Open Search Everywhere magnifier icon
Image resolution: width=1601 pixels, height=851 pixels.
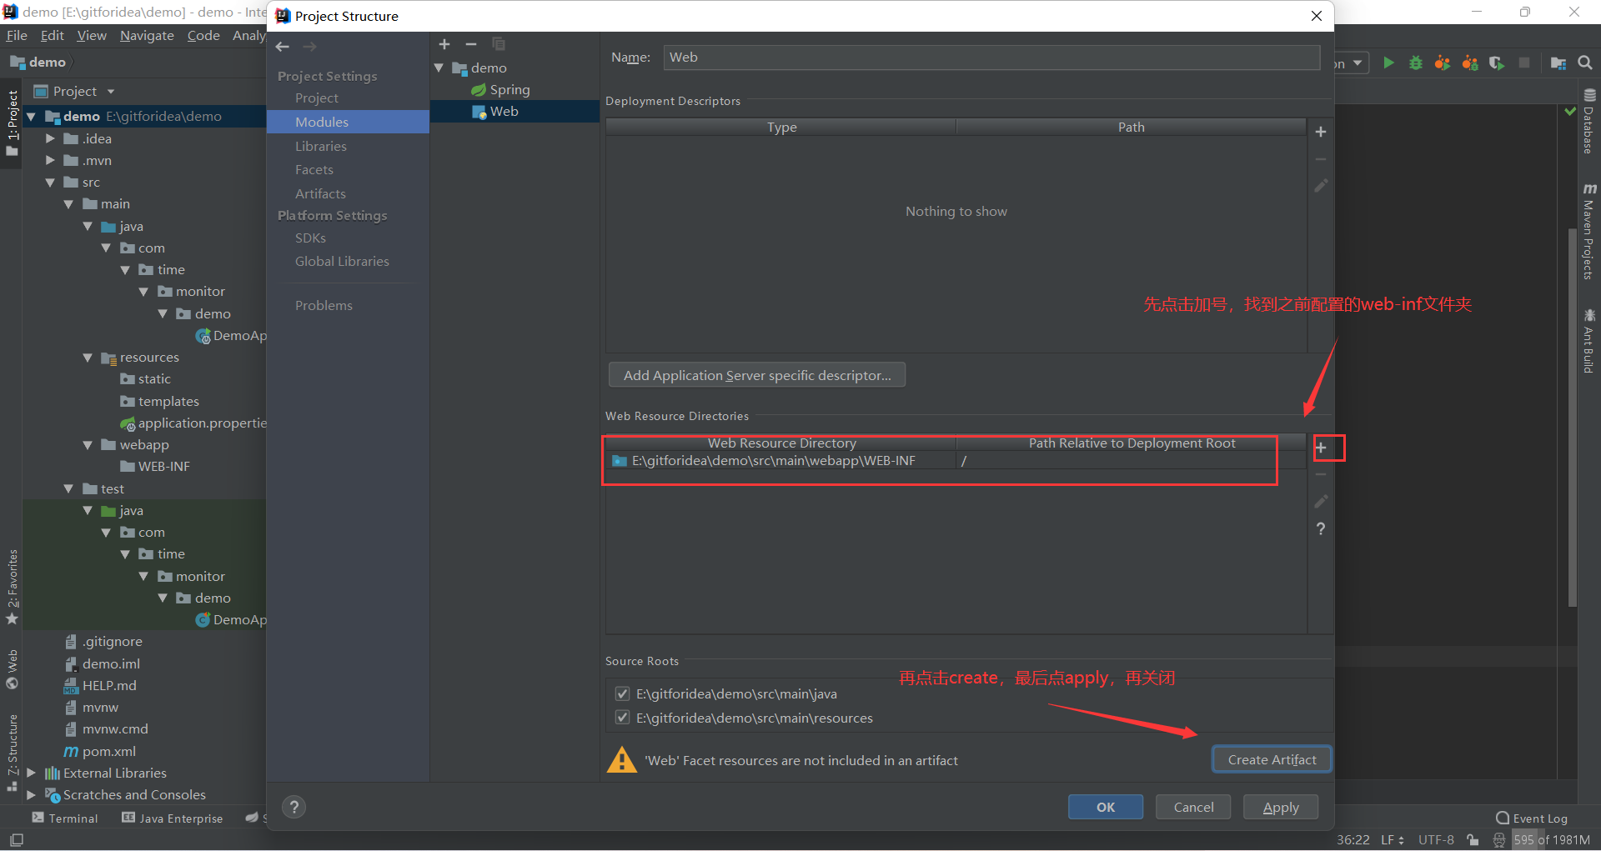coord(1585,63)
